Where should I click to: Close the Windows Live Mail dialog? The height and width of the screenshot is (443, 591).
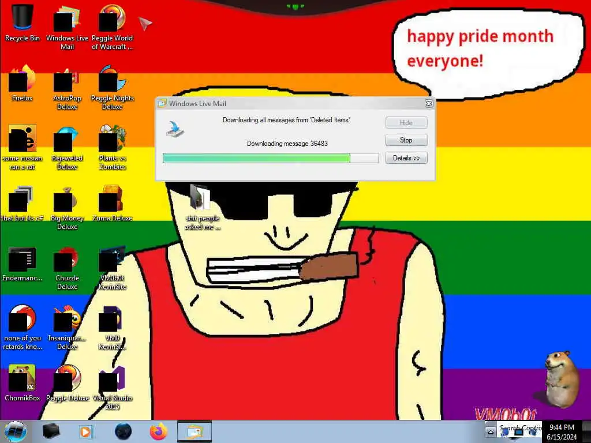click(x=429, y=104)
